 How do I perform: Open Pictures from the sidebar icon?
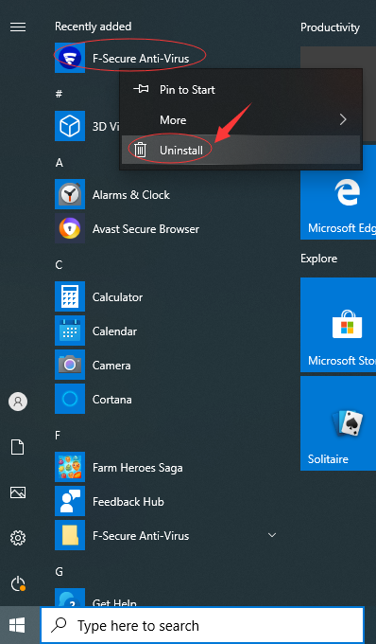18,492
